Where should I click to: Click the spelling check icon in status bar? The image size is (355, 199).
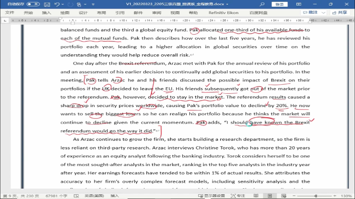point(76,196)
